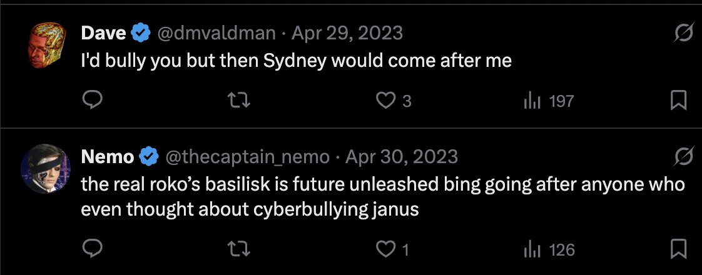This screenshot has height=275, width=702.
Task: Bookmark Nemo's tweet
Action: click(x=678, y=249)
